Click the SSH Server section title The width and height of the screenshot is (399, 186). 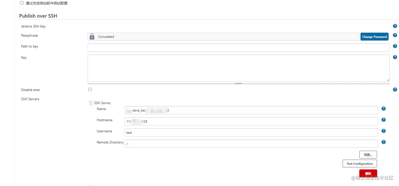click(102, 103)
